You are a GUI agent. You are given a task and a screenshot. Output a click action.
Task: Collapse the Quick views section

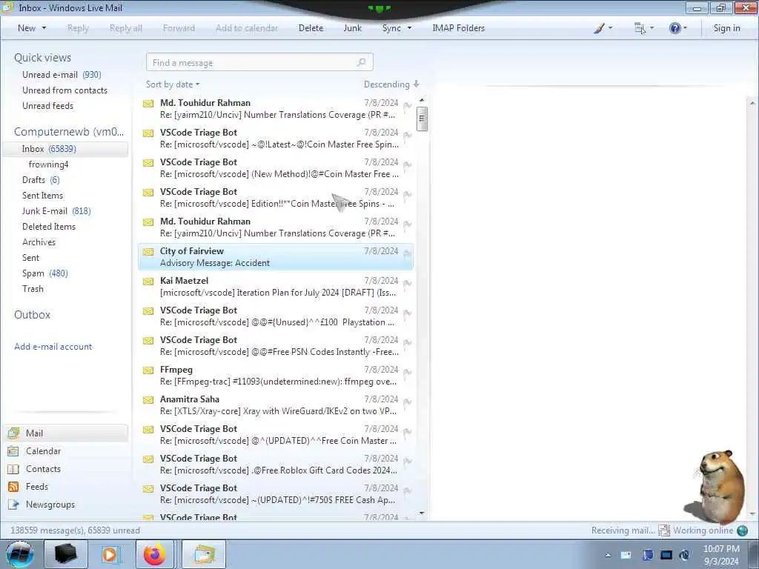42,58
